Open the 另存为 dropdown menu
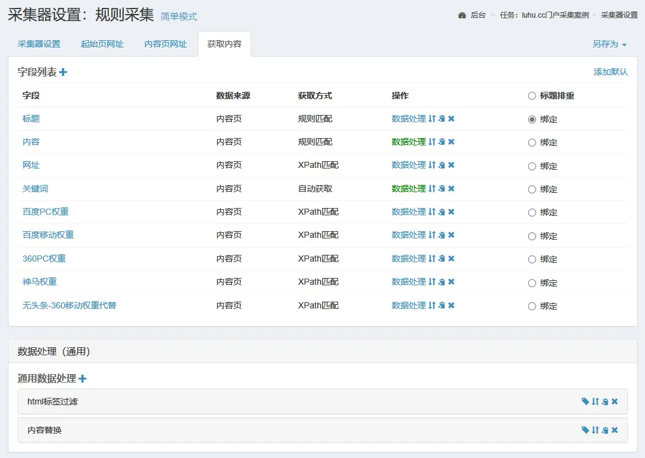Screen dimensions: 645x458 pos(609,44)
